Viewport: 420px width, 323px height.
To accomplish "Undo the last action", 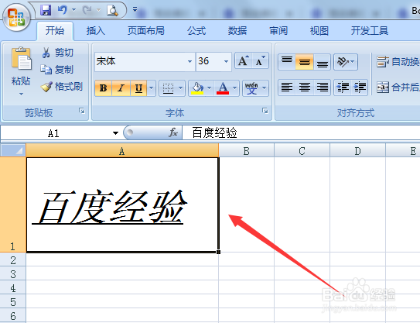I will [x=63, y=10].
